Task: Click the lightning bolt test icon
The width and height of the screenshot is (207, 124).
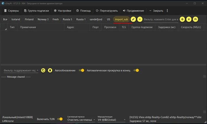Action: 189,19
